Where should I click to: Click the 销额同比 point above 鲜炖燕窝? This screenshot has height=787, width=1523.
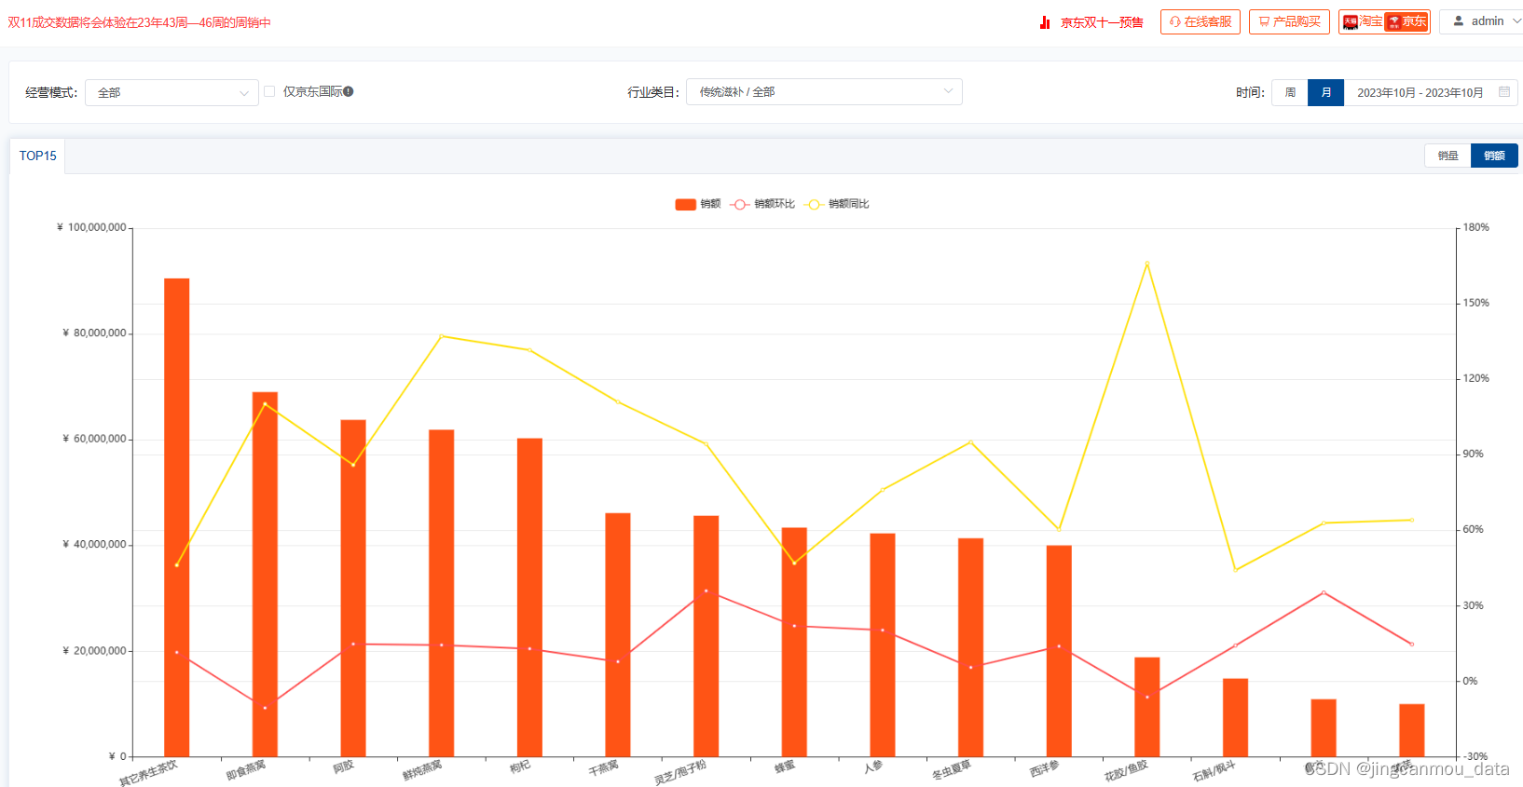point(442,335)
